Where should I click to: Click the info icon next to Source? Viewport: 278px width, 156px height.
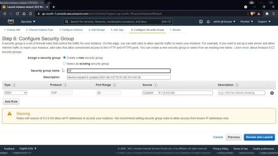coord(156,85)
